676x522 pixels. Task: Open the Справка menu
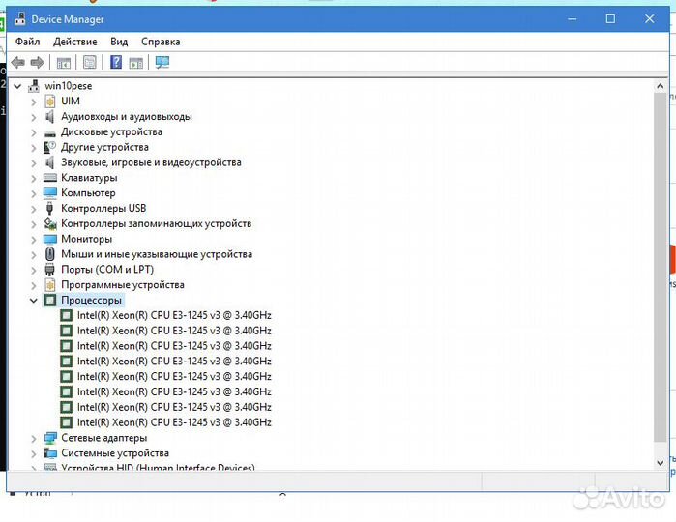[x=161, y=42]
